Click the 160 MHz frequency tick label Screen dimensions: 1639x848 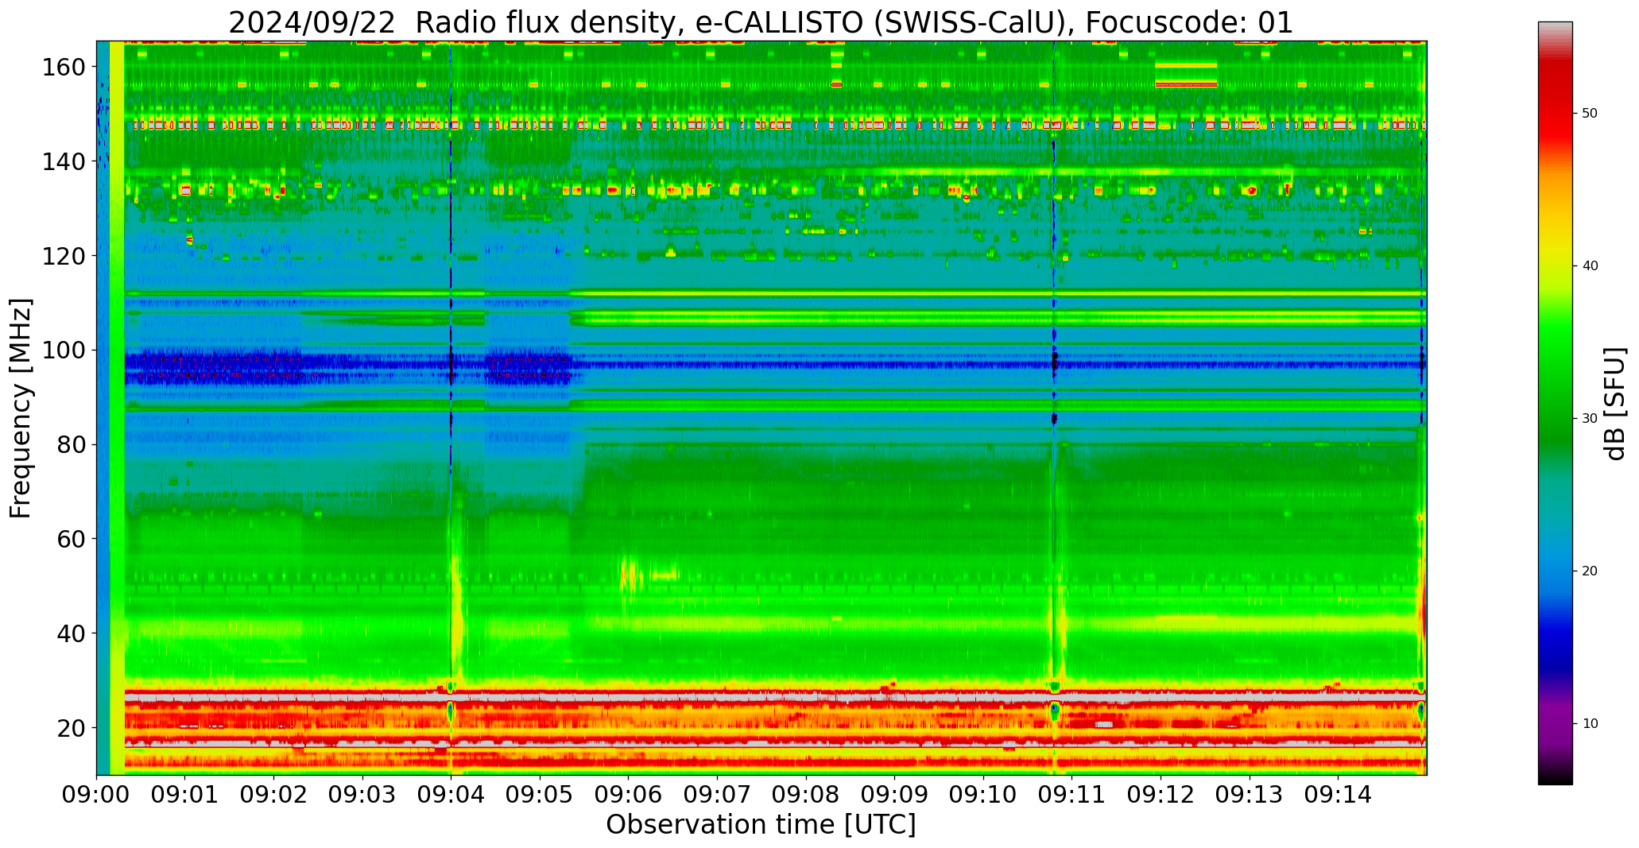click(64, 68)
